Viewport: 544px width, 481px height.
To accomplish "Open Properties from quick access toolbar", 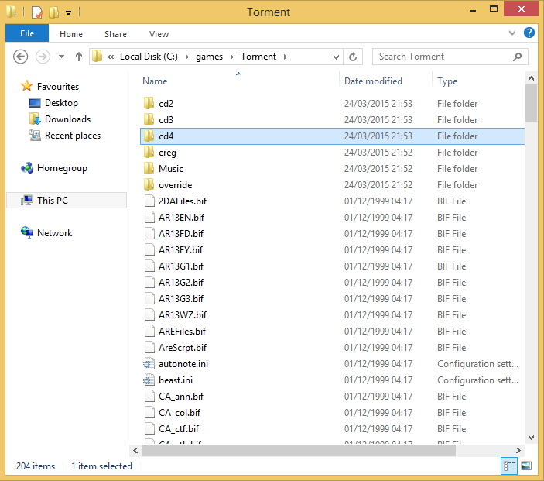I will [36, 12].
